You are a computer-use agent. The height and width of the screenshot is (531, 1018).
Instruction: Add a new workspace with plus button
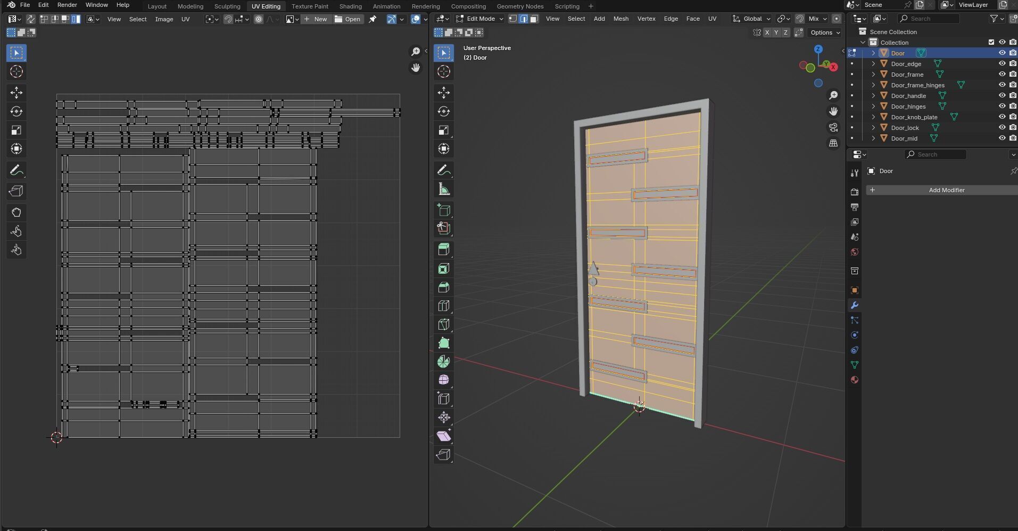[591, 6]
